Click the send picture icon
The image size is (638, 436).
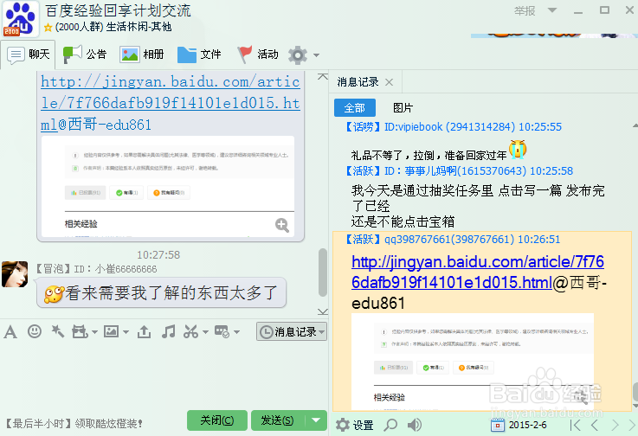[x=111, y=331]
